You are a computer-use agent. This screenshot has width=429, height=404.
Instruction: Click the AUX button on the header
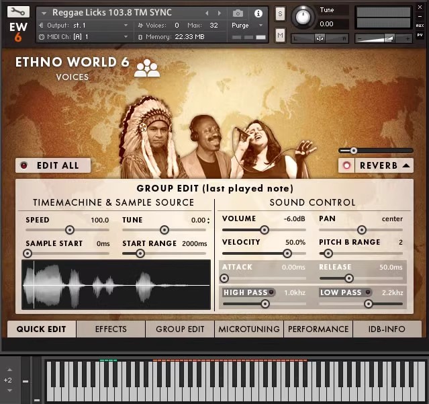pos(420,26)
